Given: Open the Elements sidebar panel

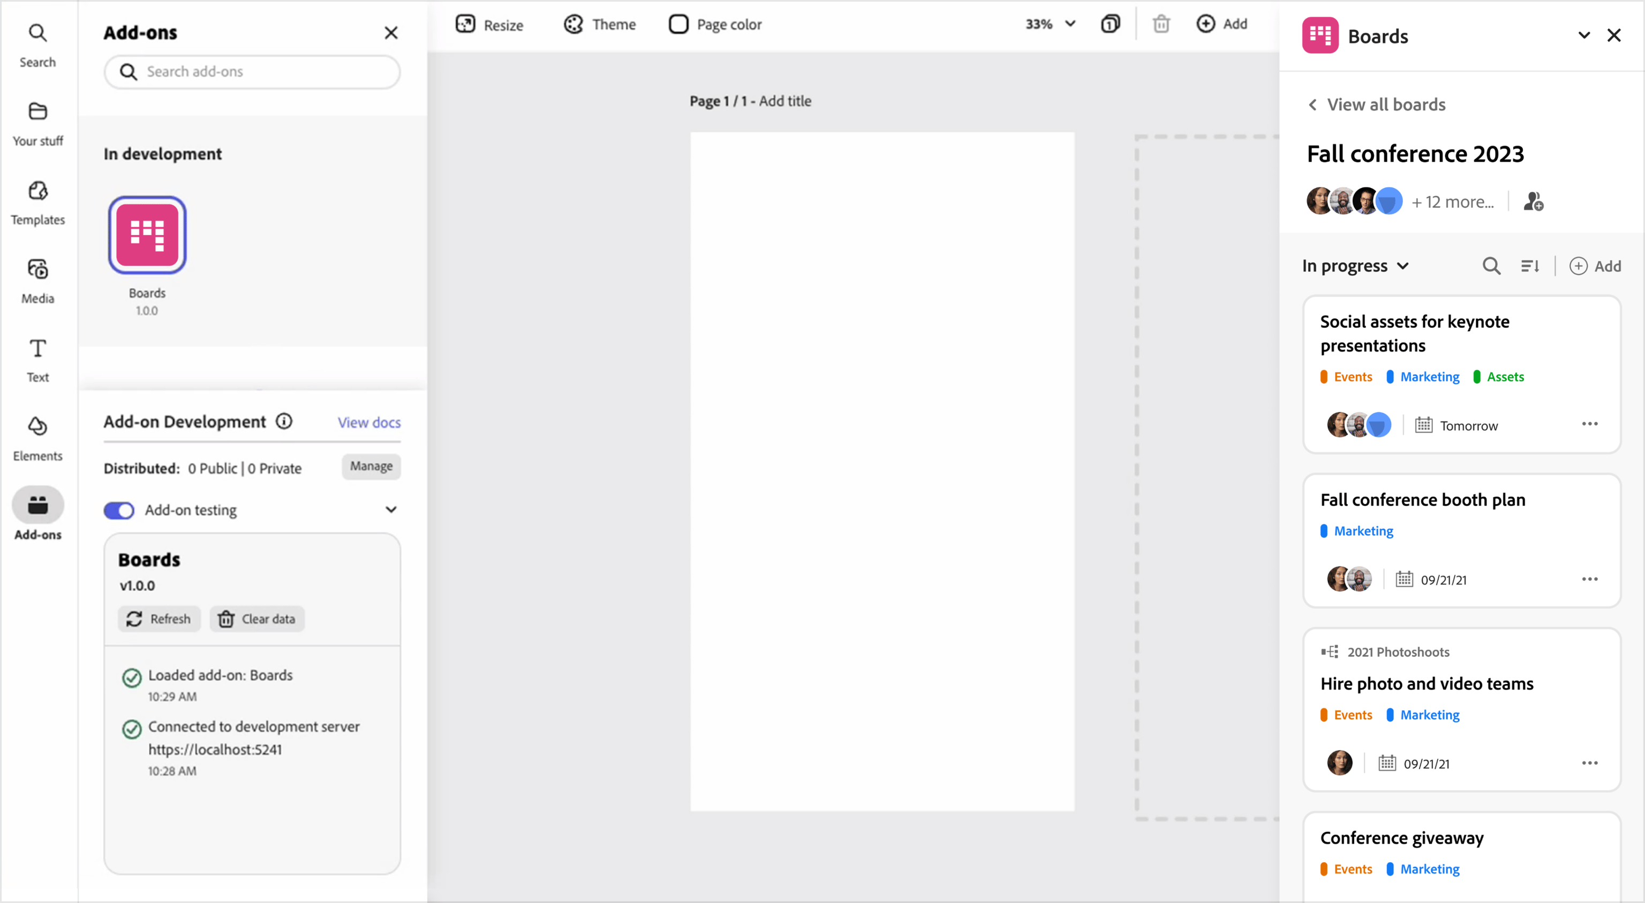Looking at the screenshot, I should 37,439.
